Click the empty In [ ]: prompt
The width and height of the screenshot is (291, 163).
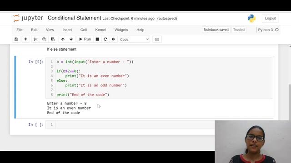coord(36,125)
